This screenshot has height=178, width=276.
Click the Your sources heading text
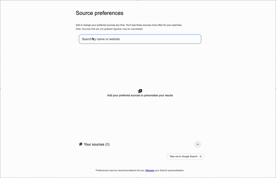point(94,144)
